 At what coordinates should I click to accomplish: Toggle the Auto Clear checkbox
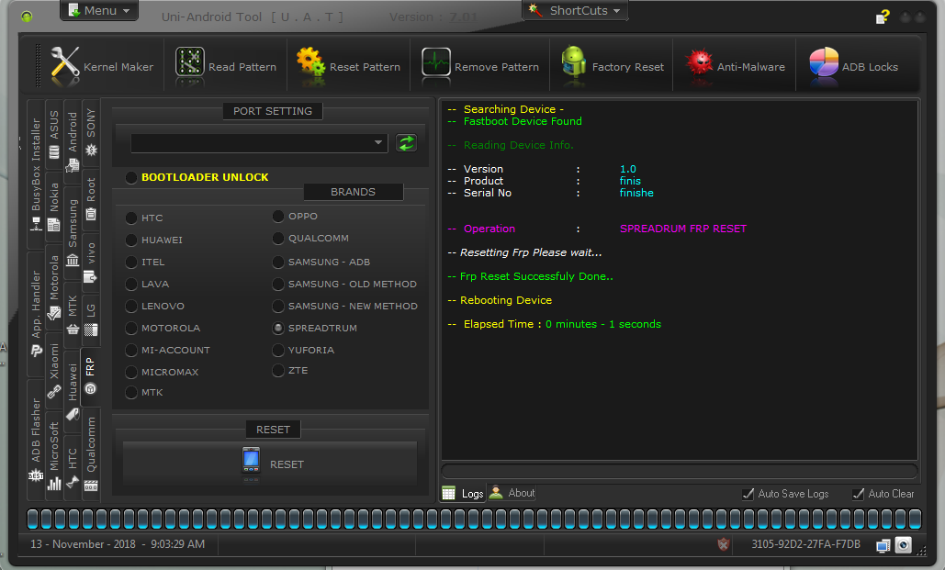coord(858,494)
